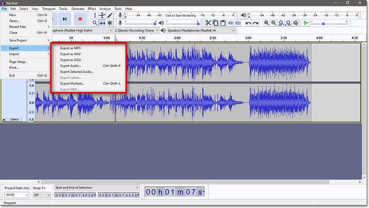Select the Draw pencil tool
369x208 pixels.
click(x=110, y=15)
